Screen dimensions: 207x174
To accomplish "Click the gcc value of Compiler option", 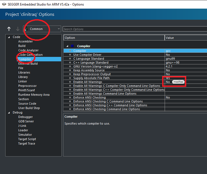I will click(168, 51).
